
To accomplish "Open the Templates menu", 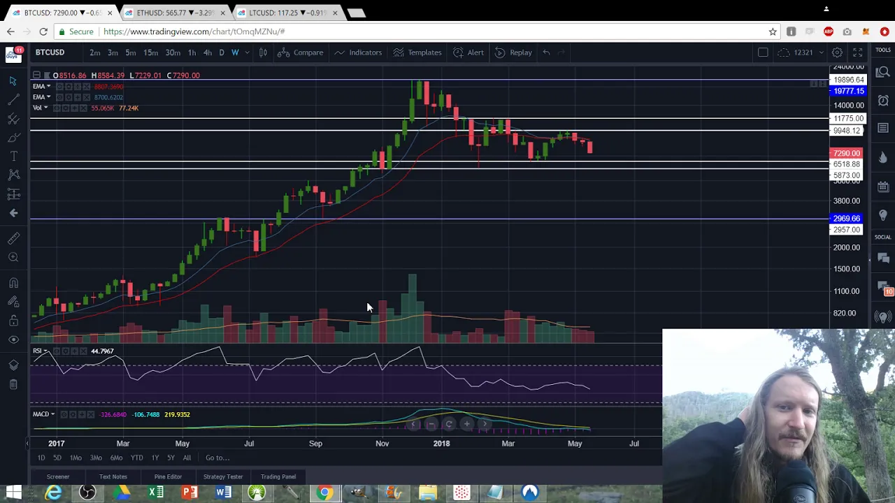I will click(x=417, y=52).
